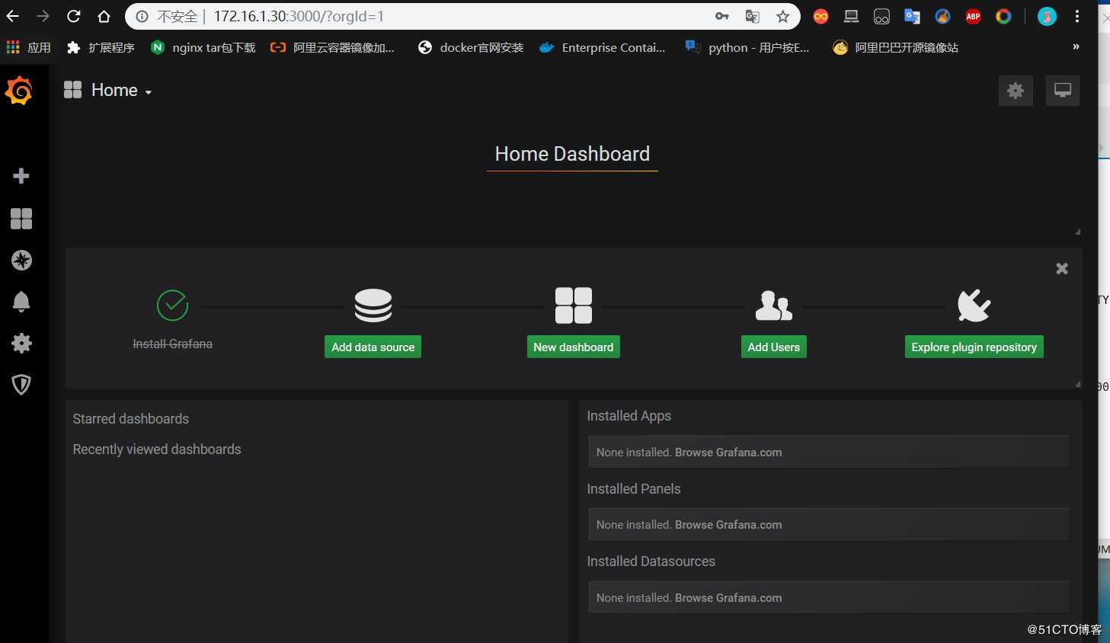Click Add data source button

tap(373, 347)
